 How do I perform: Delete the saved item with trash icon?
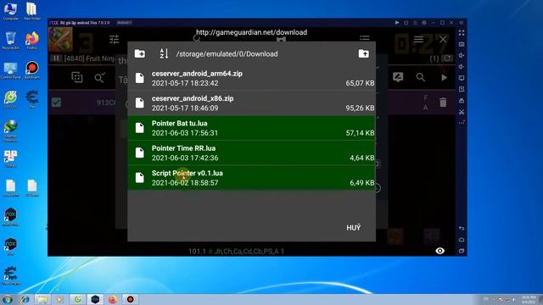[443, 103]
